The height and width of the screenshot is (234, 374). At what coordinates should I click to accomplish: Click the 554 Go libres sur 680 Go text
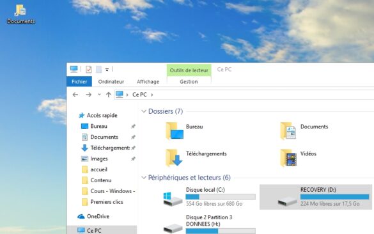[x=214, y=204]
